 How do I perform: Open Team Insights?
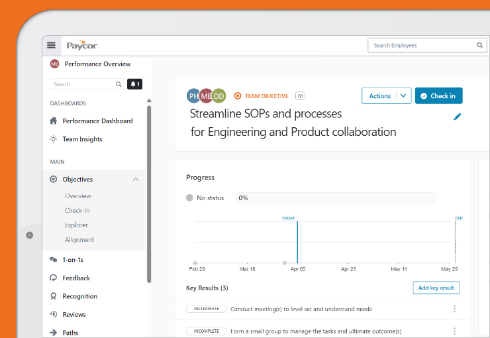83,139
